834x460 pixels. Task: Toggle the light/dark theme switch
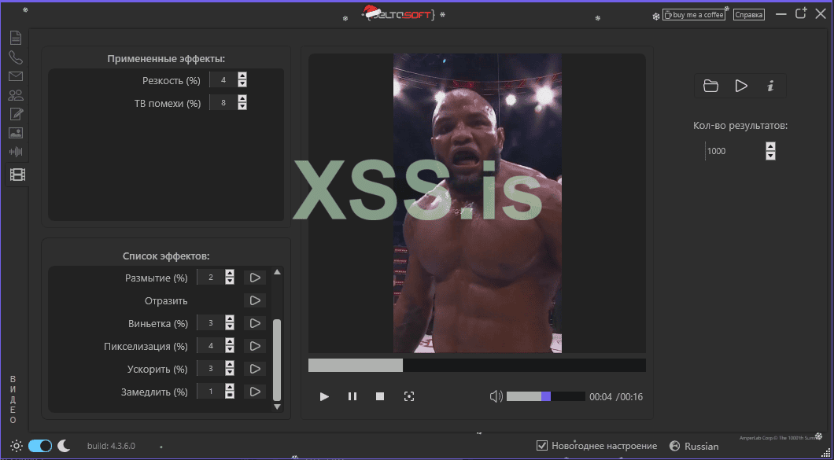[40, 446]
